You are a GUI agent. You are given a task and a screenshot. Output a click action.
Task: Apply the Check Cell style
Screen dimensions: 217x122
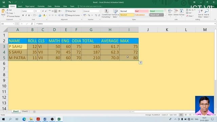click(156, 15)
